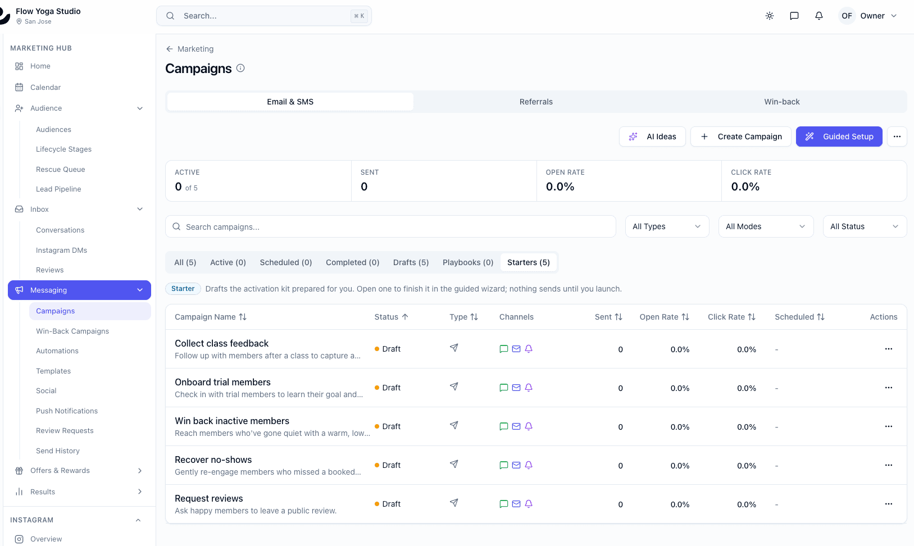
Task: Toggle the light/dark theme sun icon
Action: [770, 16]
